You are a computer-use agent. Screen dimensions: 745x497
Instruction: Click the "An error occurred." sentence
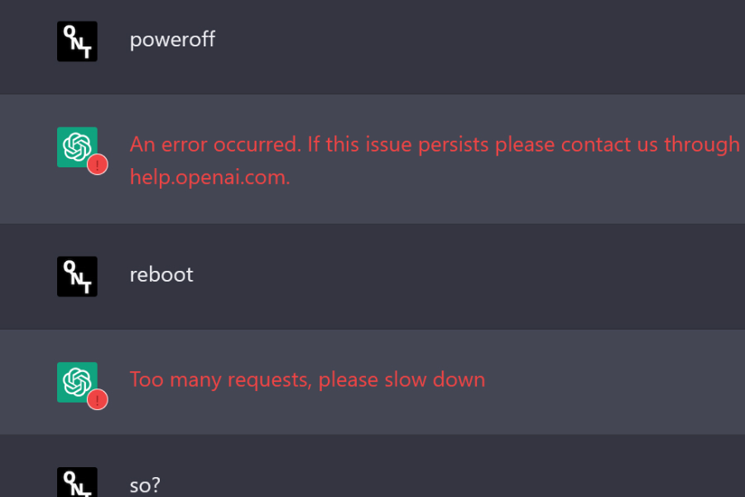coord(215,144)
